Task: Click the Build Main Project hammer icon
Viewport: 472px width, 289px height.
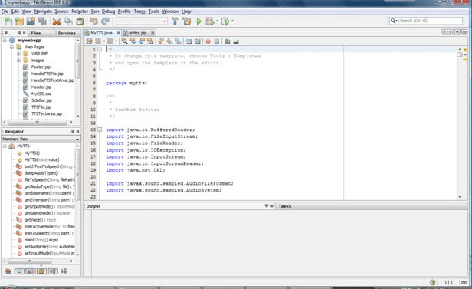Action: 175,21
